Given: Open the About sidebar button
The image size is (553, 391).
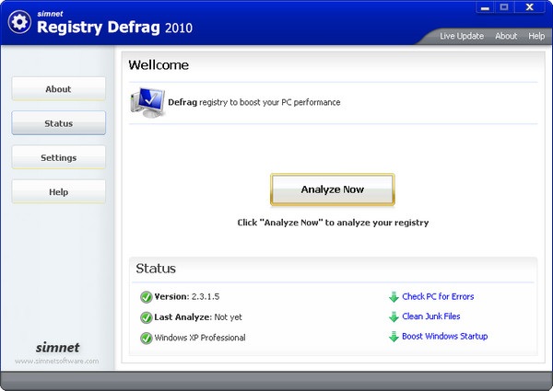Looking at the screenshot, I should click(59, 89).
